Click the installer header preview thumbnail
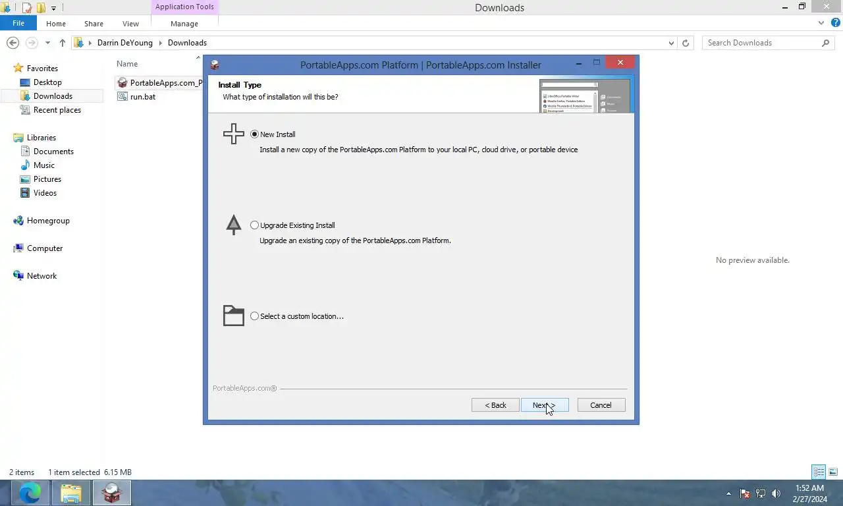This screenshot has height=506, width=843. [585, 96]
